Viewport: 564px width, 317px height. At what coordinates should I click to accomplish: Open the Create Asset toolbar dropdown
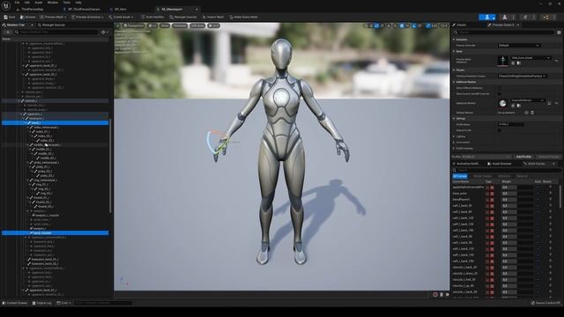(122, 17)
